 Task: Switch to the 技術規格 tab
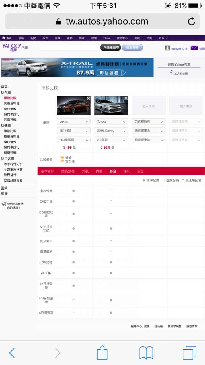(x=68, y=171)
